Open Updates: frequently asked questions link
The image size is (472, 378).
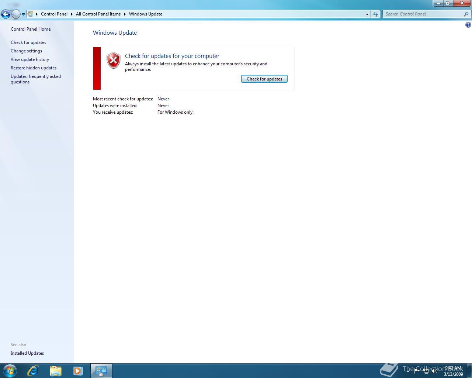coord(36,79)
